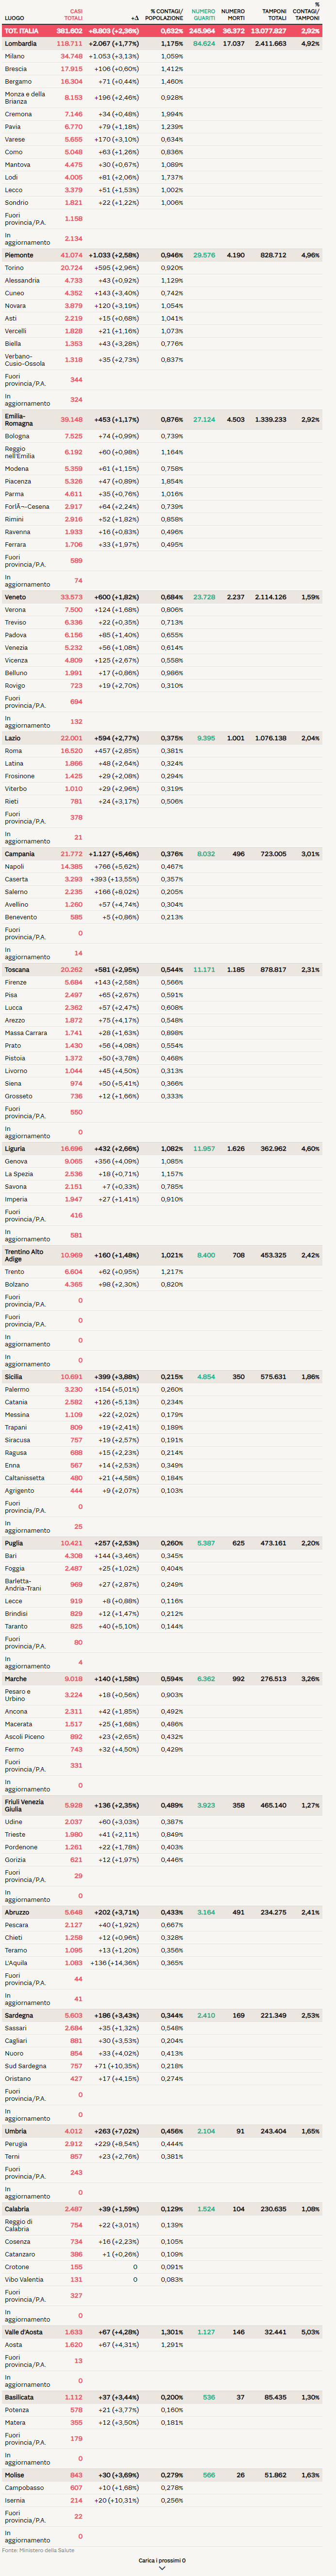This screenshot has height=2576, width=336.
Task: Sort by NUMERO MORTI column header
Action: click(x=232, y=15)
